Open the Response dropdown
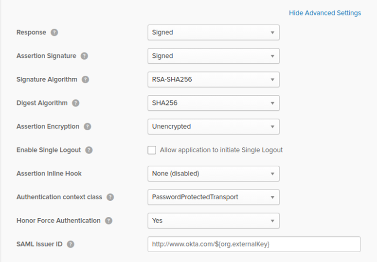Image resolution: width=377 pixels, height=262 pixels. 213,33
